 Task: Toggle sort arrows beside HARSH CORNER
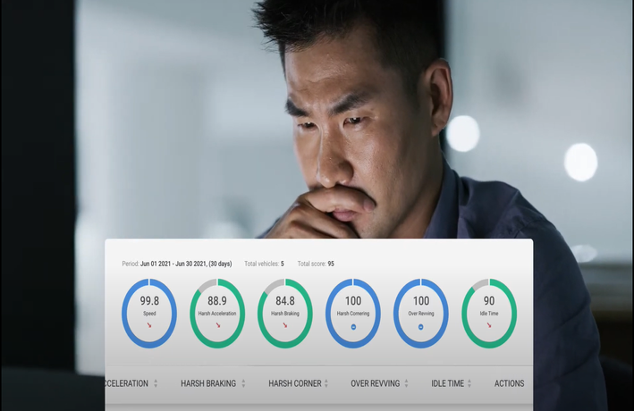(326, 383)
